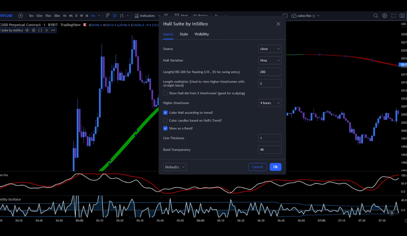Check Color candles based on Hull's Trend
This screenshot has width=407, height=236.
point(165,120)
